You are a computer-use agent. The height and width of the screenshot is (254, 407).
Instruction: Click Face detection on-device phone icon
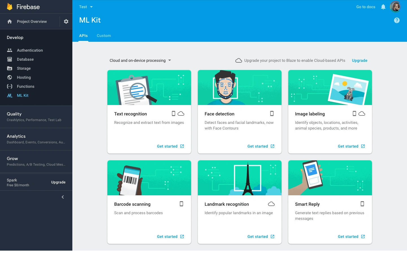point(272,113)
